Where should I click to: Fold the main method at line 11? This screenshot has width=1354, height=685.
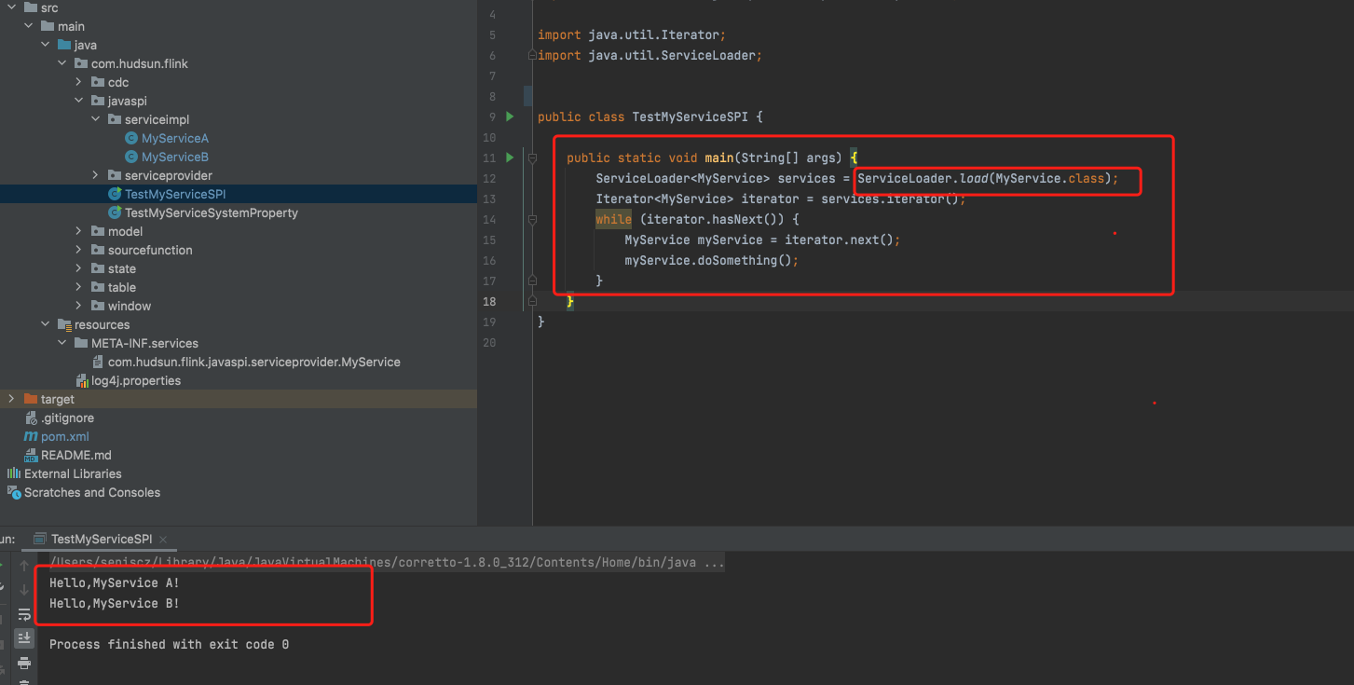[532, 158]
